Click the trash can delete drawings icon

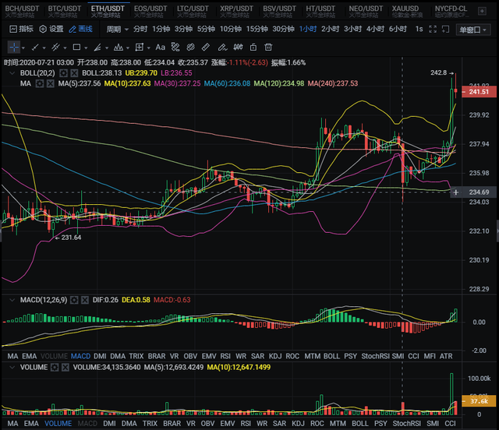[268, 48]
